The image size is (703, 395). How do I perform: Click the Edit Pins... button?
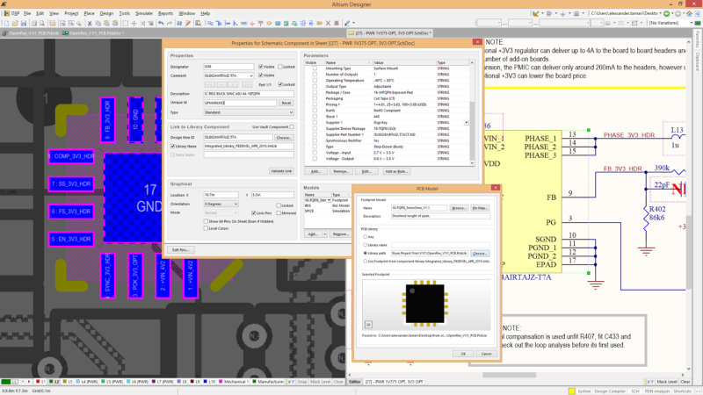click(x=181, y=250)
